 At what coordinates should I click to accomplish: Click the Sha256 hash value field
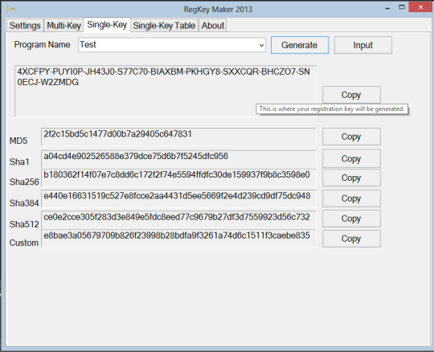pyautogui.click(x=178, y=178)
